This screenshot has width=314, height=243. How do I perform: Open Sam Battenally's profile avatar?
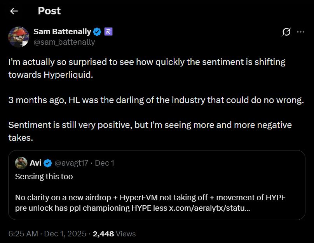(x=18, y=37)
